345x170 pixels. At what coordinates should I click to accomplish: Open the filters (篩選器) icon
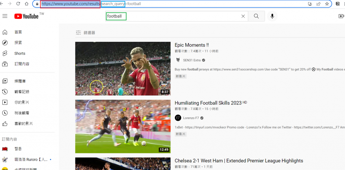(x=78, y=33)
